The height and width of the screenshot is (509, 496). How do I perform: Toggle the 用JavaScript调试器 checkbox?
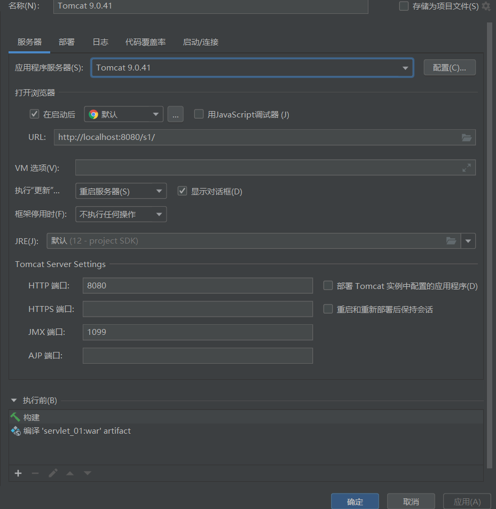click(x=198, y=114)
